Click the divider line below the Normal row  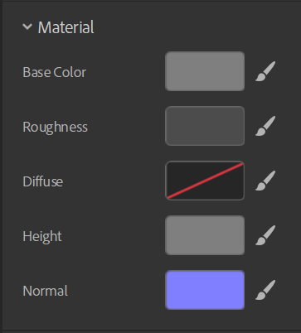[152, 330]
